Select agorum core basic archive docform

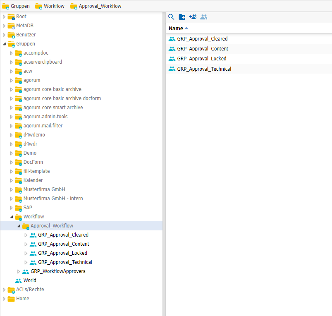(x=62, y=98)
